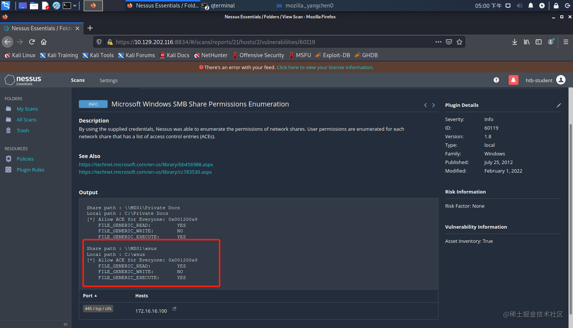Viewport: 573px width, 328px height.
Task: Click the lock screen icon in the panel
Action: [x=556, y=6]
